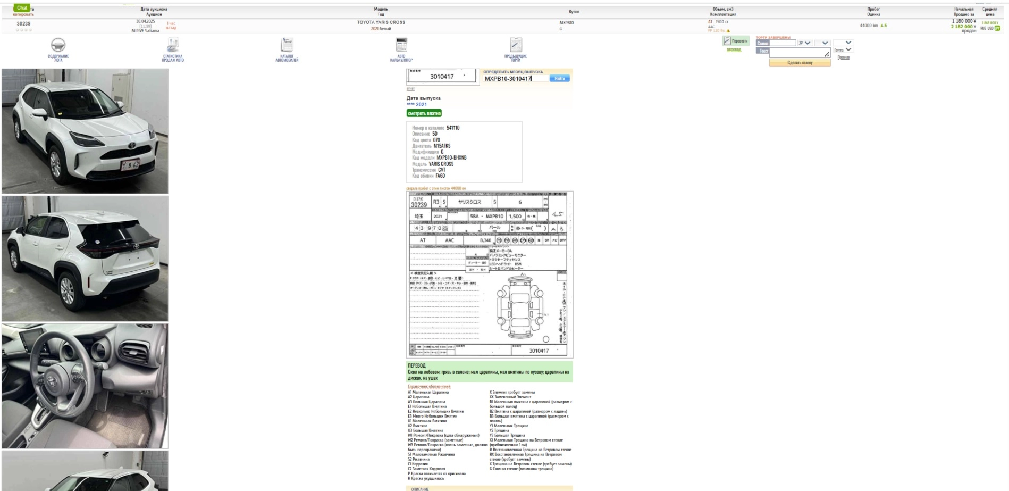Click the 4.5 grade value

click(x=884, y=26)
